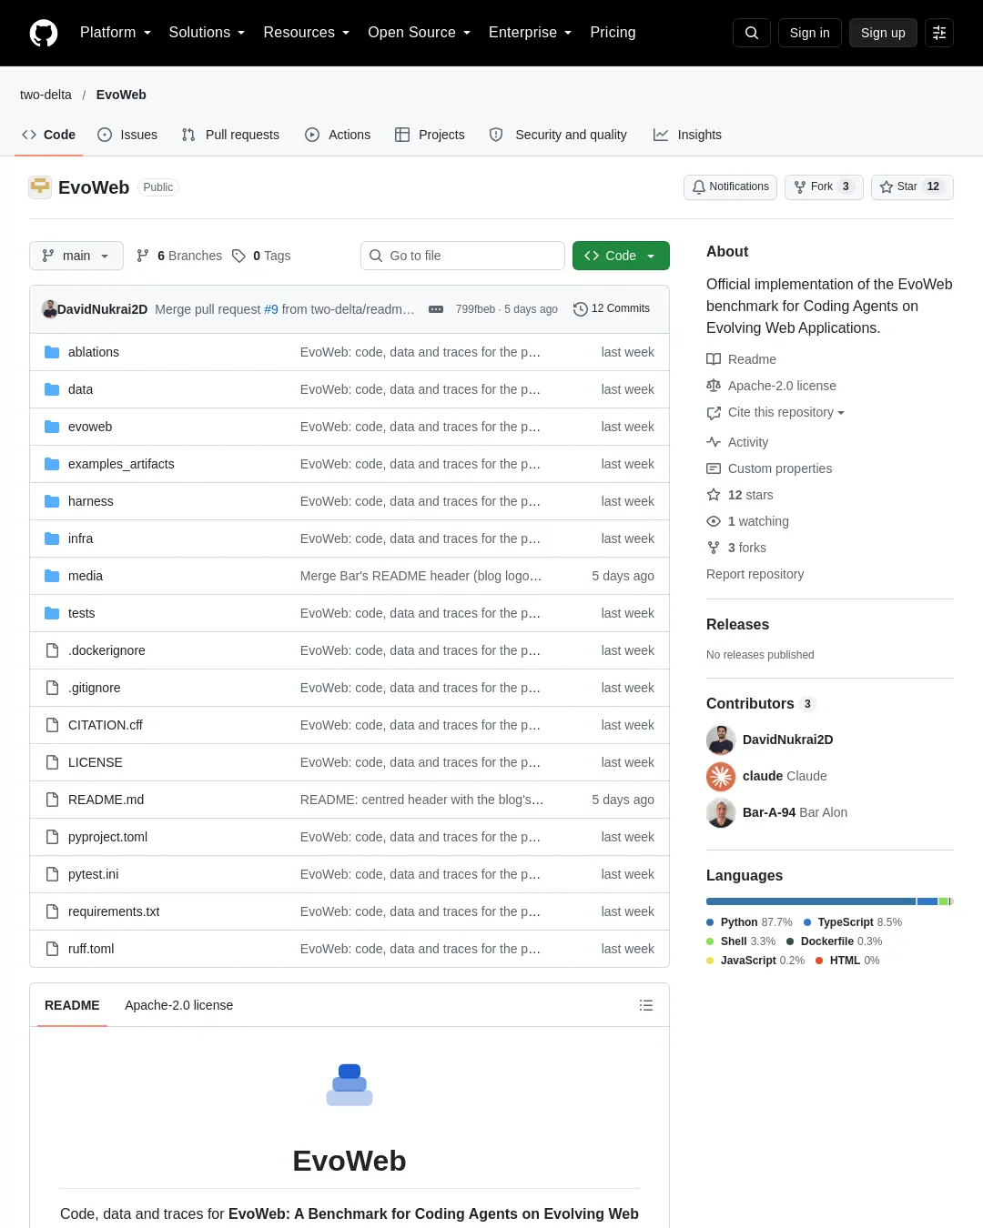Image resolution: width=983 pixels, height=1228 pixels.
Task: Open the 12 Commits link
Action: click(612, 309)
